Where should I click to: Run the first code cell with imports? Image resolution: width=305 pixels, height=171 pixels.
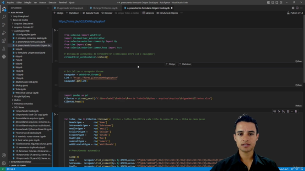(x=55, y=30)
